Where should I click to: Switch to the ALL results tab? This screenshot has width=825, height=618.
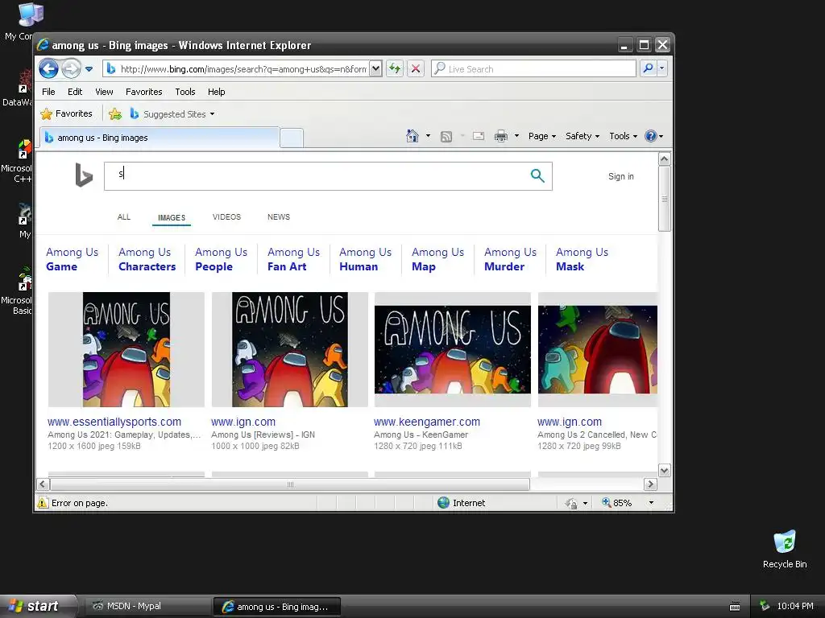(x=123, y=217)
